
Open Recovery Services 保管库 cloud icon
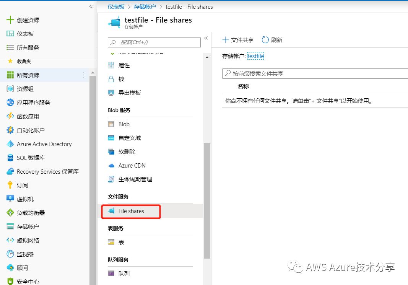tap(10, 171)
